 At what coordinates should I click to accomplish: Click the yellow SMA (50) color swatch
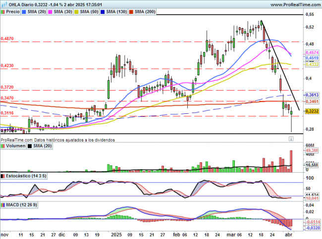[76, 12]
